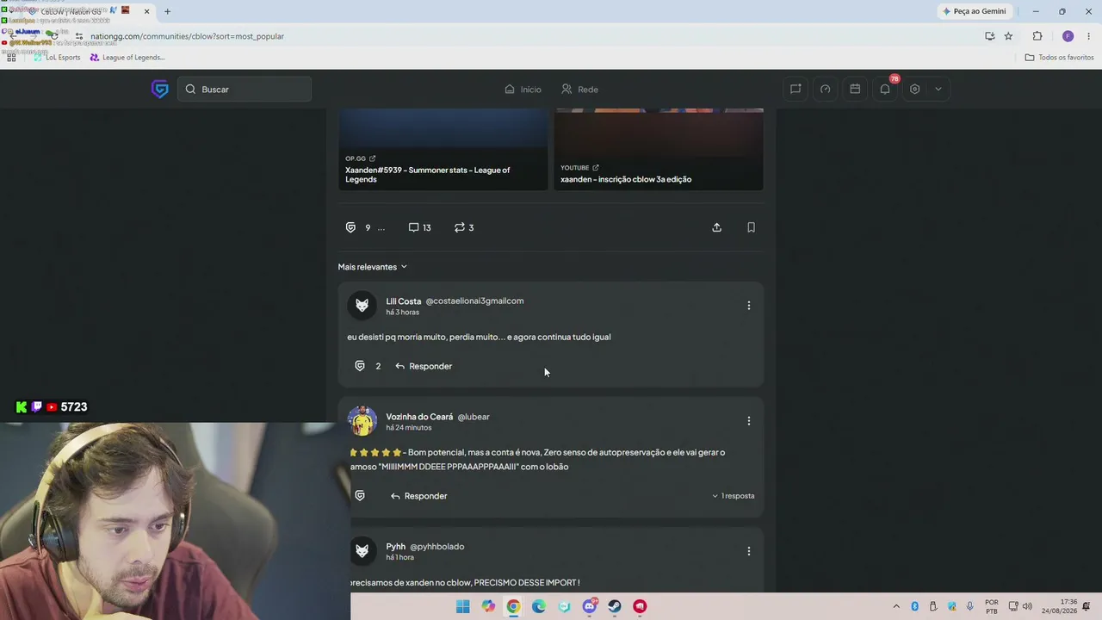Launch Copilot from the taskbar
Viewport: 1102px width, 620px height.
tap(488, 606)
